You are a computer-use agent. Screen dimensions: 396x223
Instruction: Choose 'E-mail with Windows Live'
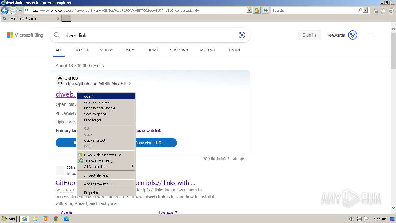[106, 155]
